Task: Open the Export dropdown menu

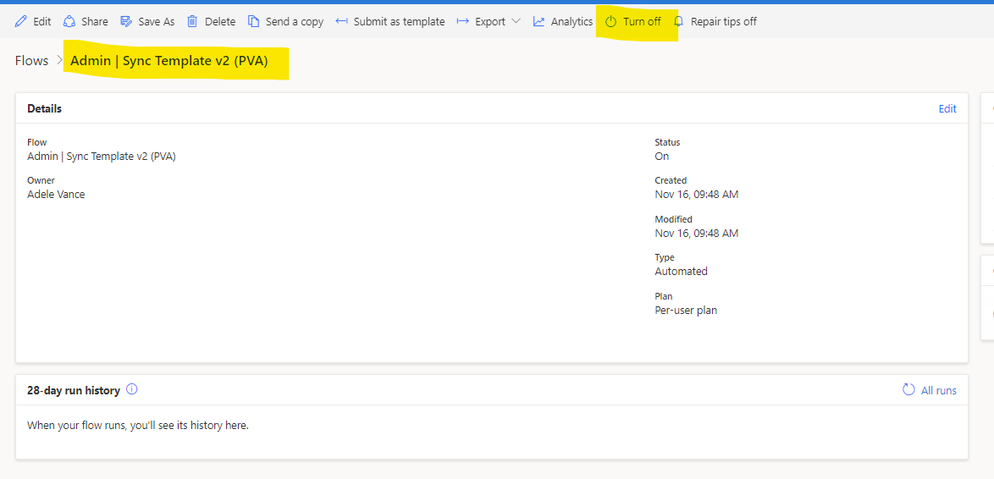Action: [x=489, y=21]
